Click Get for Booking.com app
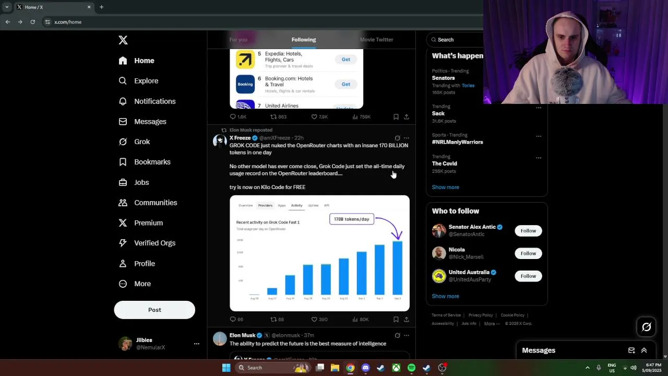Viewport: 668px width, 376px height. pos(346,84)
